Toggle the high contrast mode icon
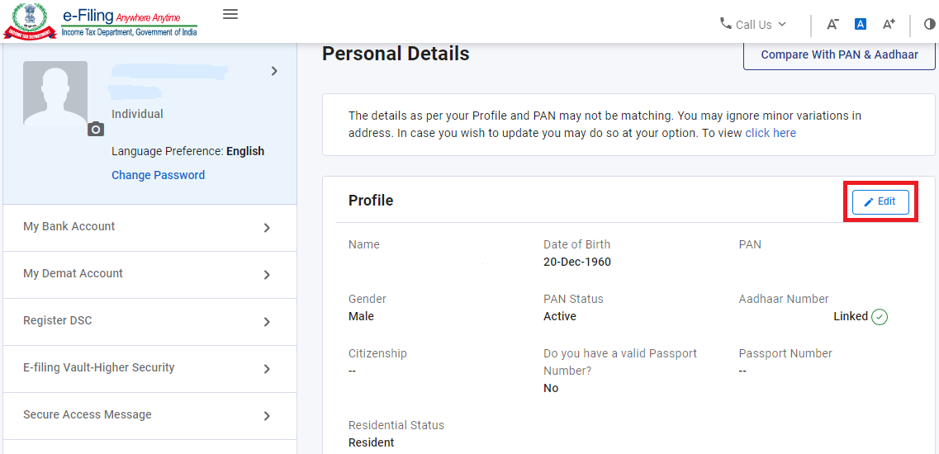Viewport: 939px width, 454px height. tap(929, 24)
